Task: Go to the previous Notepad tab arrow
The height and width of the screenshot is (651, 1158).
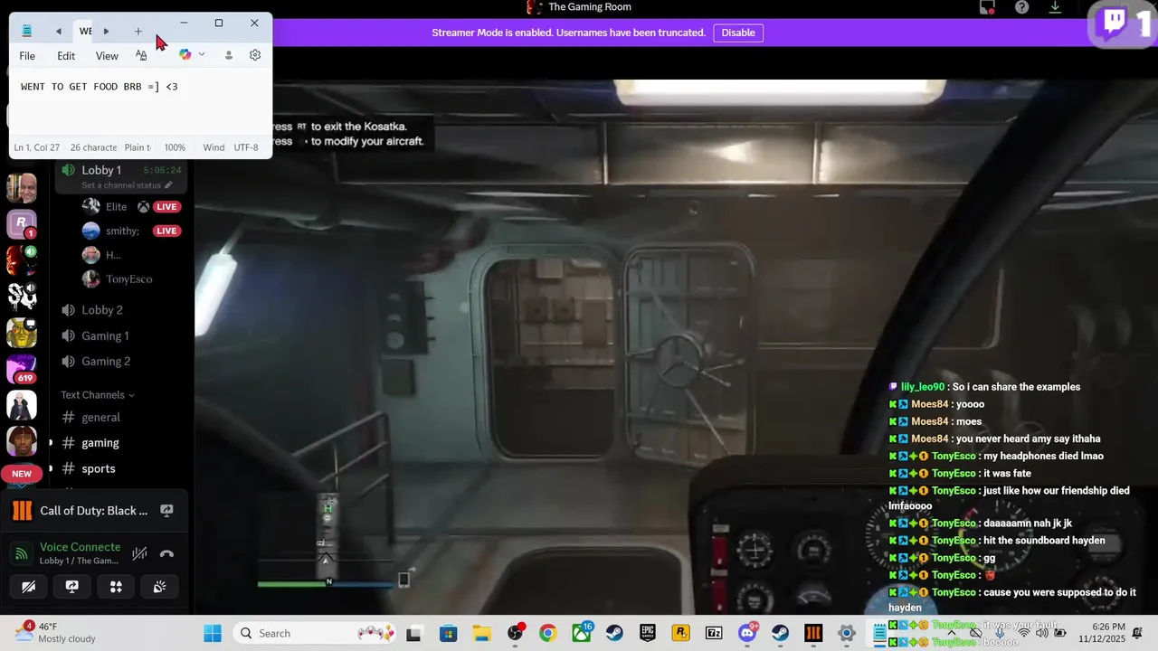Action: [x=59, y=31]
